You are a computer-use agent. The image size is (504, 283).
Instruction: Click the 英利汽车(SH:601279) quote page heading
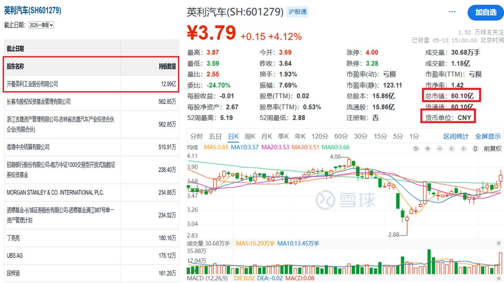click(235, 12)
